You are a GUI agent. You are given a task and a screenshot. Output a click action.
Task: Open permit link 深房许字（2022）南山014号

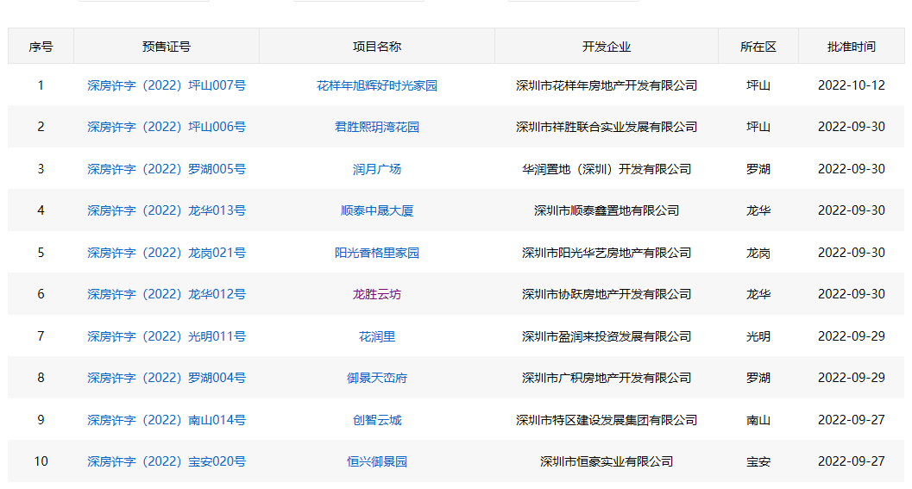click(167, 420)
